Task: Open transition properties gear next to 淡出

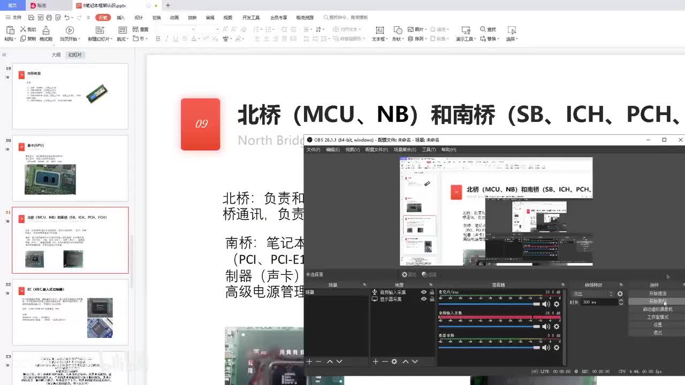Action: pos(620,294)
